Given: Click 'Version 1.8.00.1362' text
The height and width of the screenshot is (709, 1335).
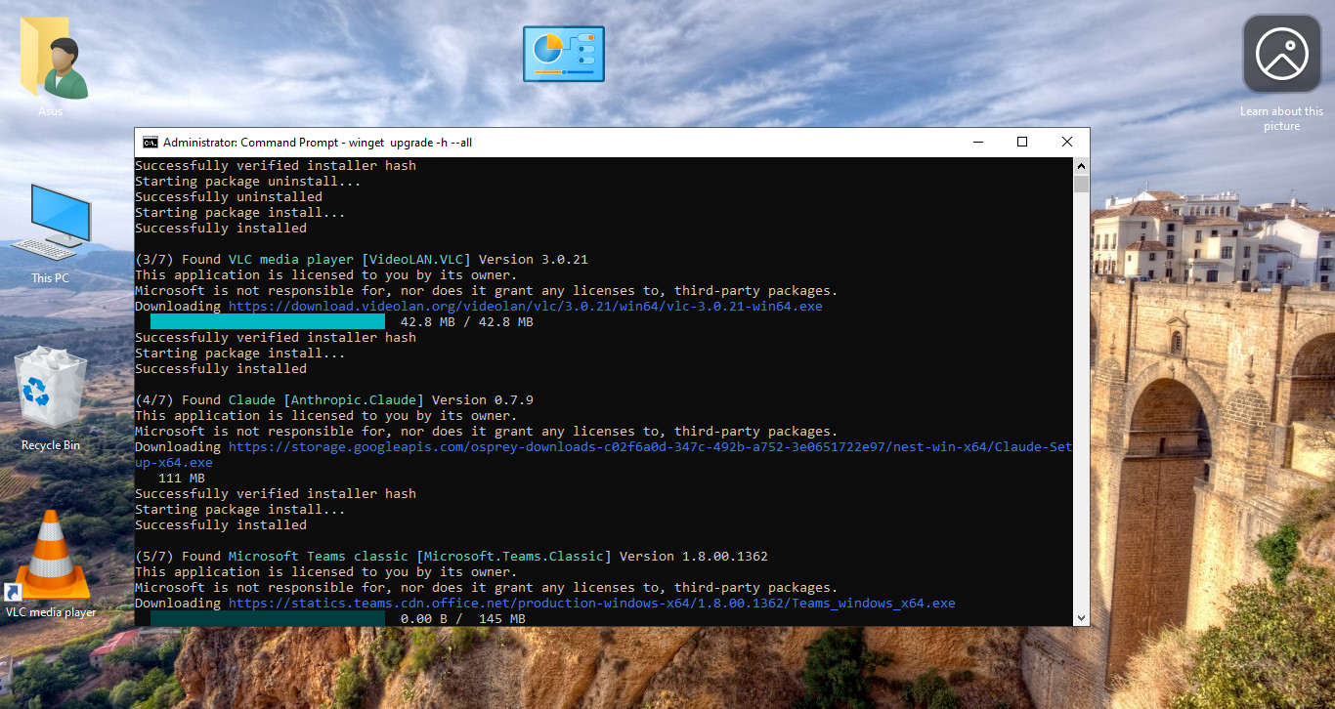Looking at the screenshot, I should click(x=694, y=556).
